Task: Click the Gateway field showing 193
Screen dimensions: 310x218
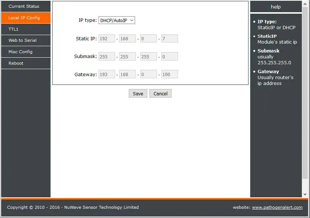Action: (107, 74)
